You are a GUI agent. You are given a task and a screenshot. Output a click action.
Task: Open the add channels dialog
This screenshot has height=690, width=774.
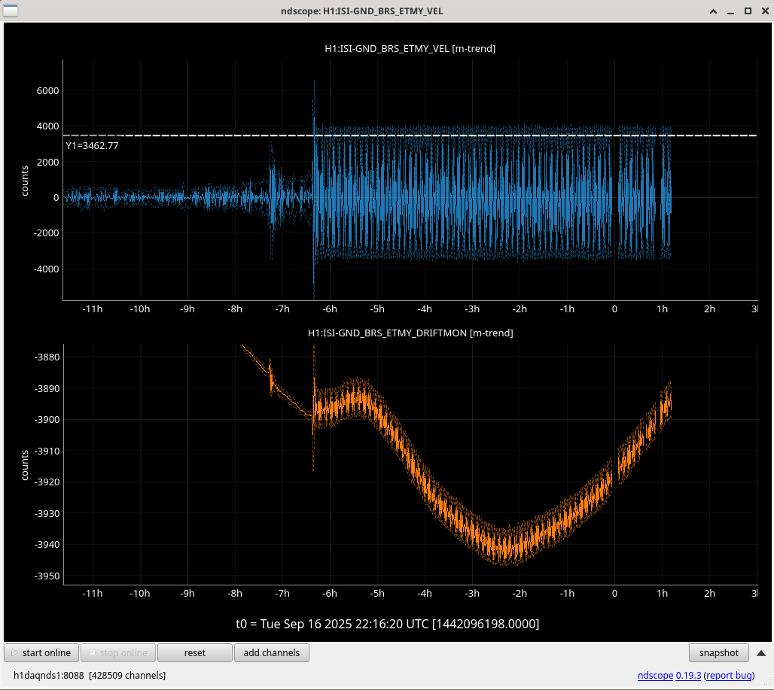[x=272, y=652]
